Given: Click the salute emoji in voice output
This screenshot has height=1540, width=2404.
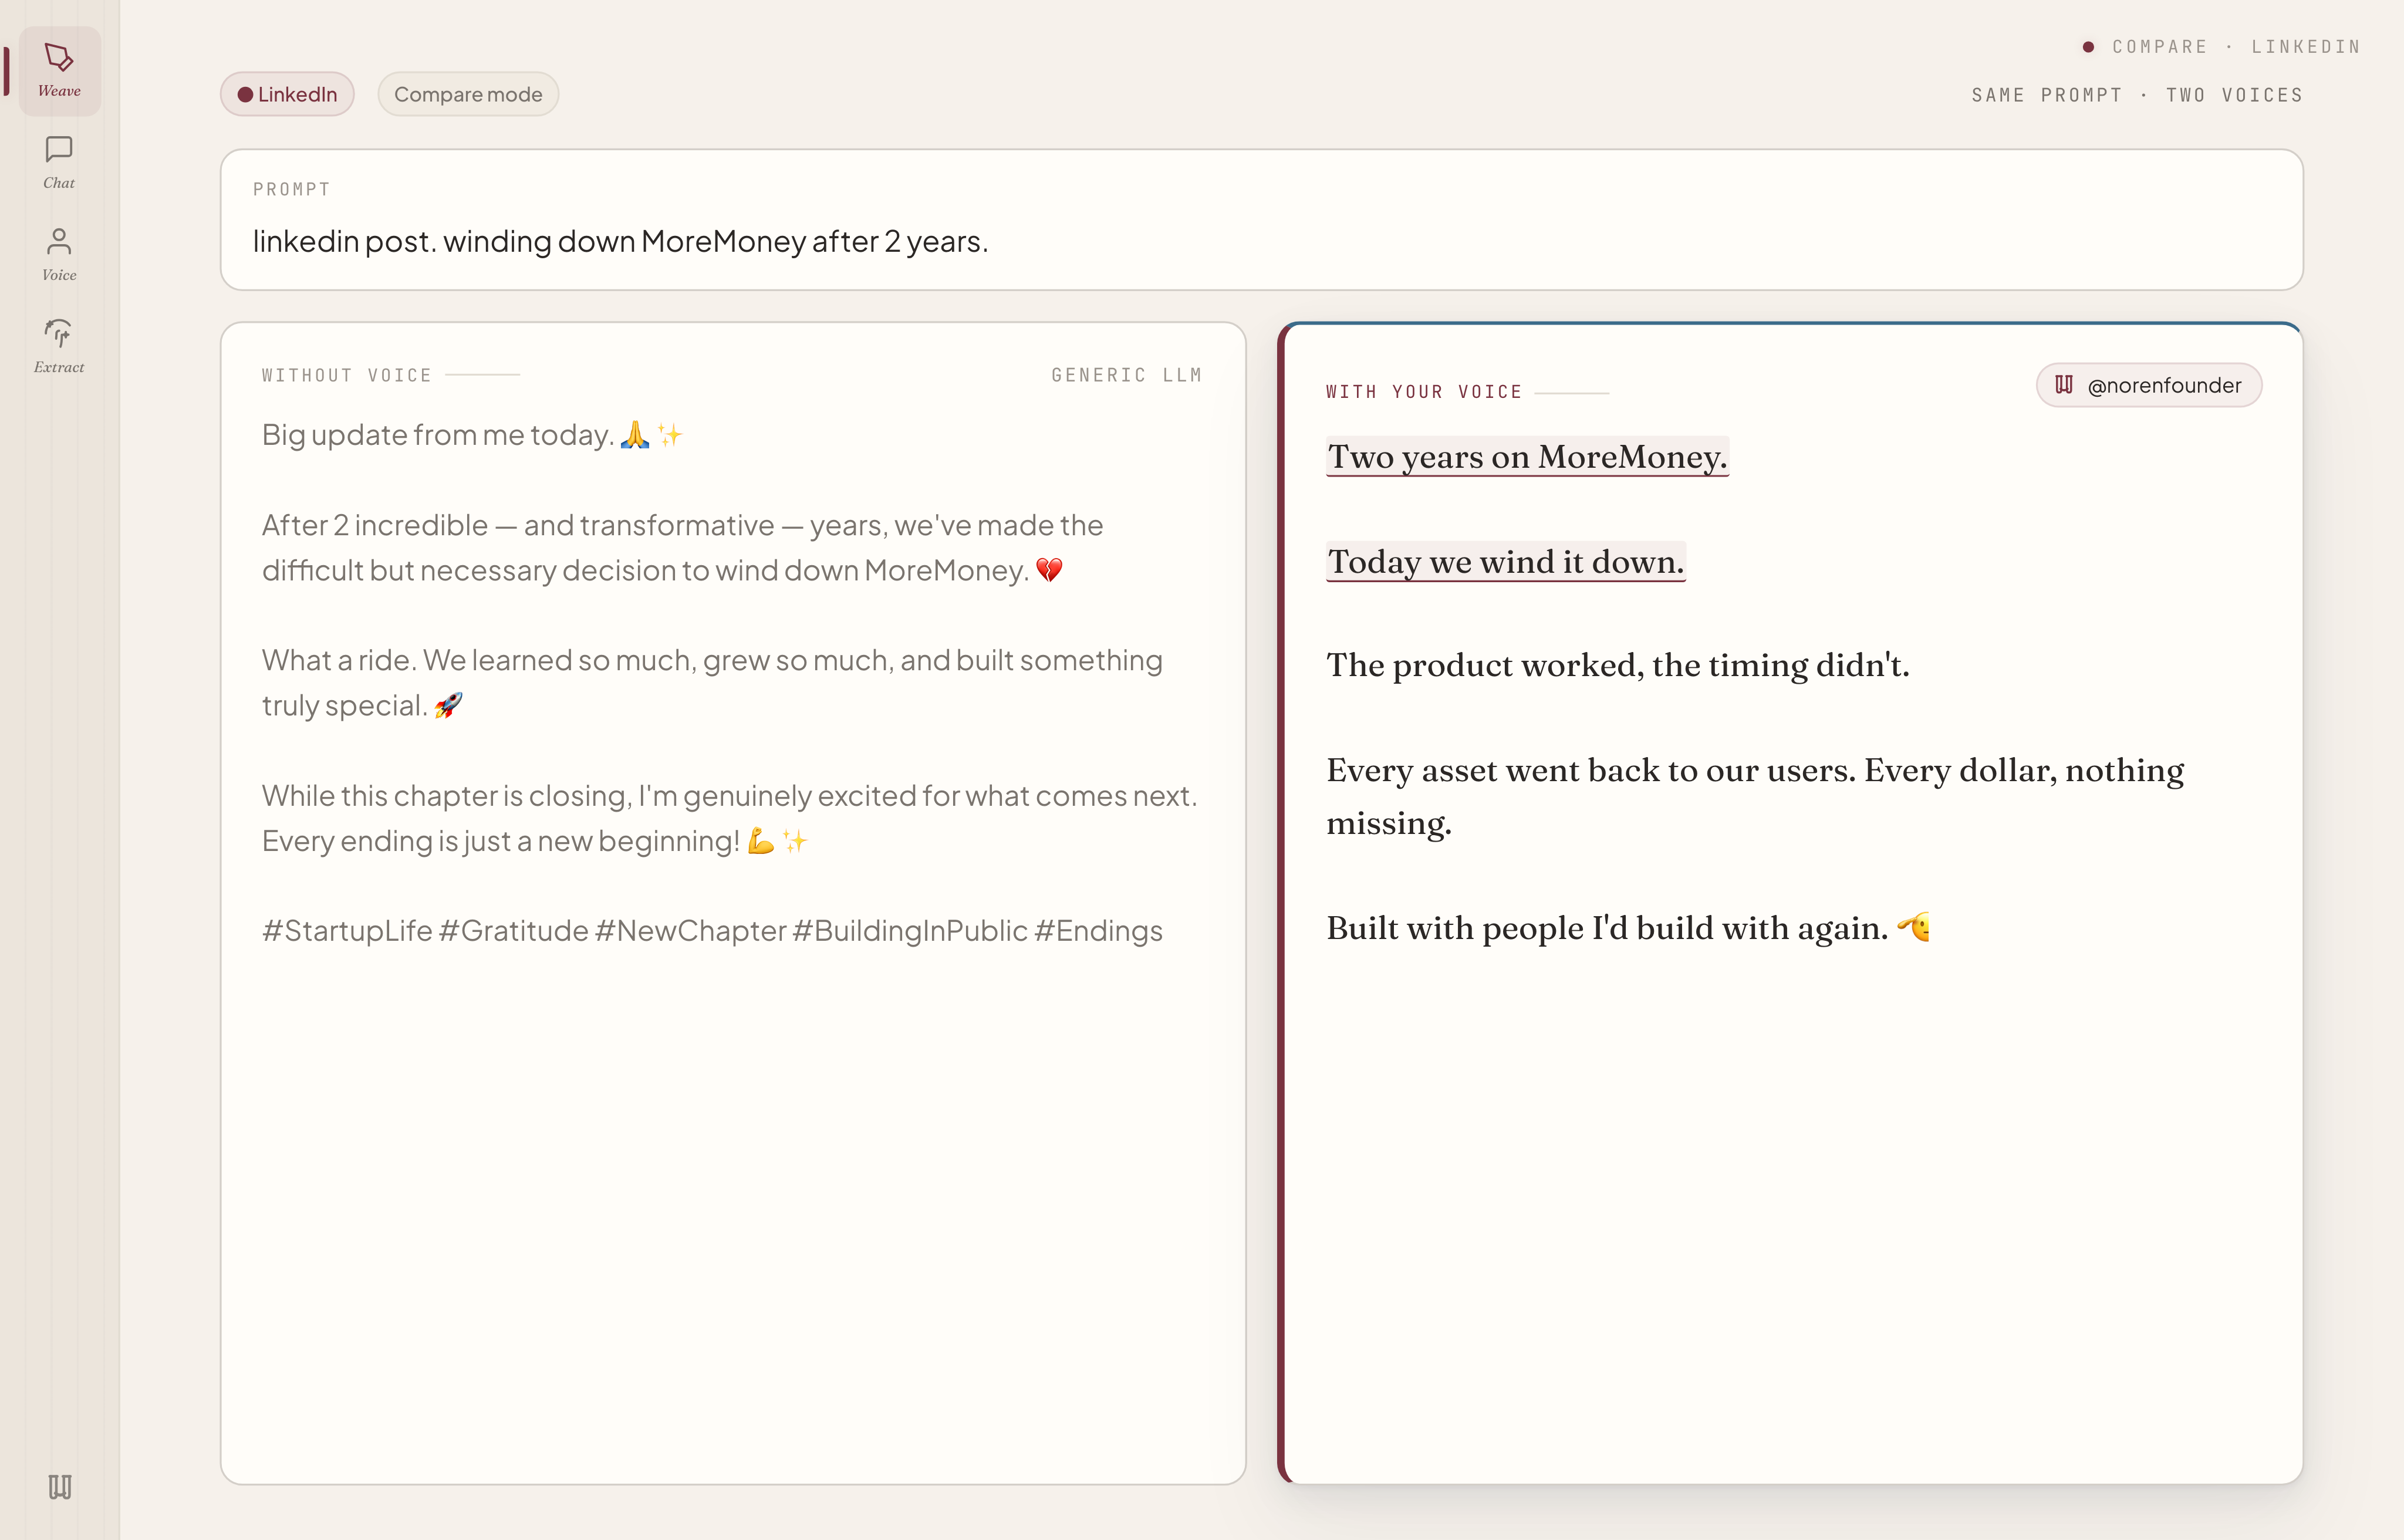Looking at the screenshot, I should [x=1914, y=928].
